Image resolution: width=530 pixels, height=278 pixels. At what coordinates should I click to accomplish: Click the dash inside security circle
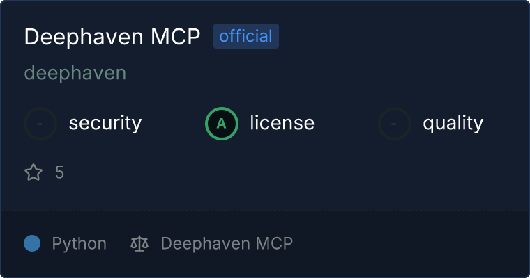pos(40,124)
